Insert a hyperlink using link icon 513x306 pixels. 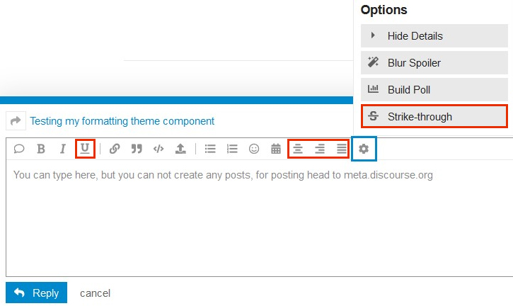click(115, 149)
